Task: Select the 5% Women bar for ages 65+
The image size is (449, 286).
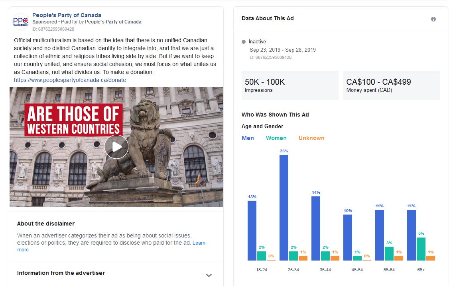Action: (422, 249)
